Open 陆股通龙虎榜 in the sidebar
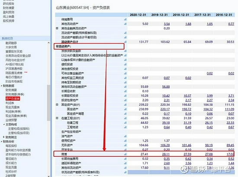This screenshot has height=177, width=238. tap(14, 73)
